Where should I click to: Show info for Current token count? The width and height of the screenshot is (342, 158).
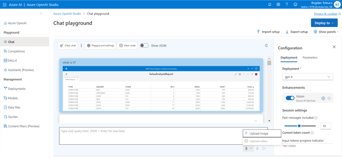[312, 132]
